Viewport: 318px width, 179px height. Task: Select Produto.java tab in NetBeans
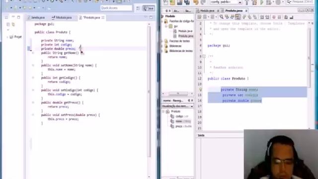tap(234, 11)
